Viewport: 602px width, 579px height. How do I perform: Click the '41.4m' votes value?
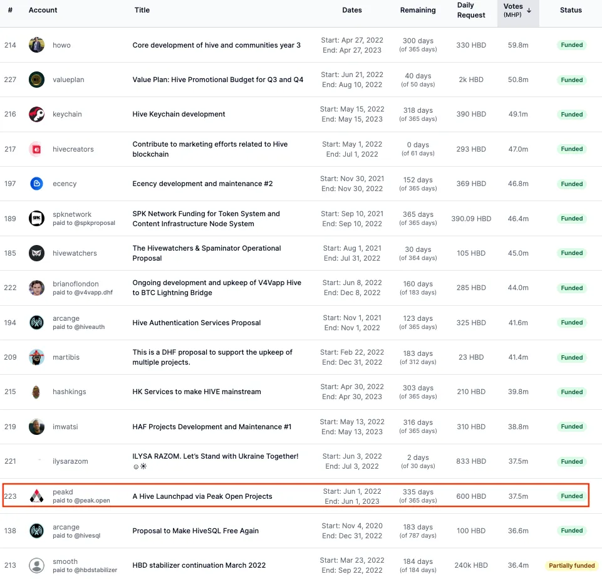pyautogui.click(x=518, y=357)
